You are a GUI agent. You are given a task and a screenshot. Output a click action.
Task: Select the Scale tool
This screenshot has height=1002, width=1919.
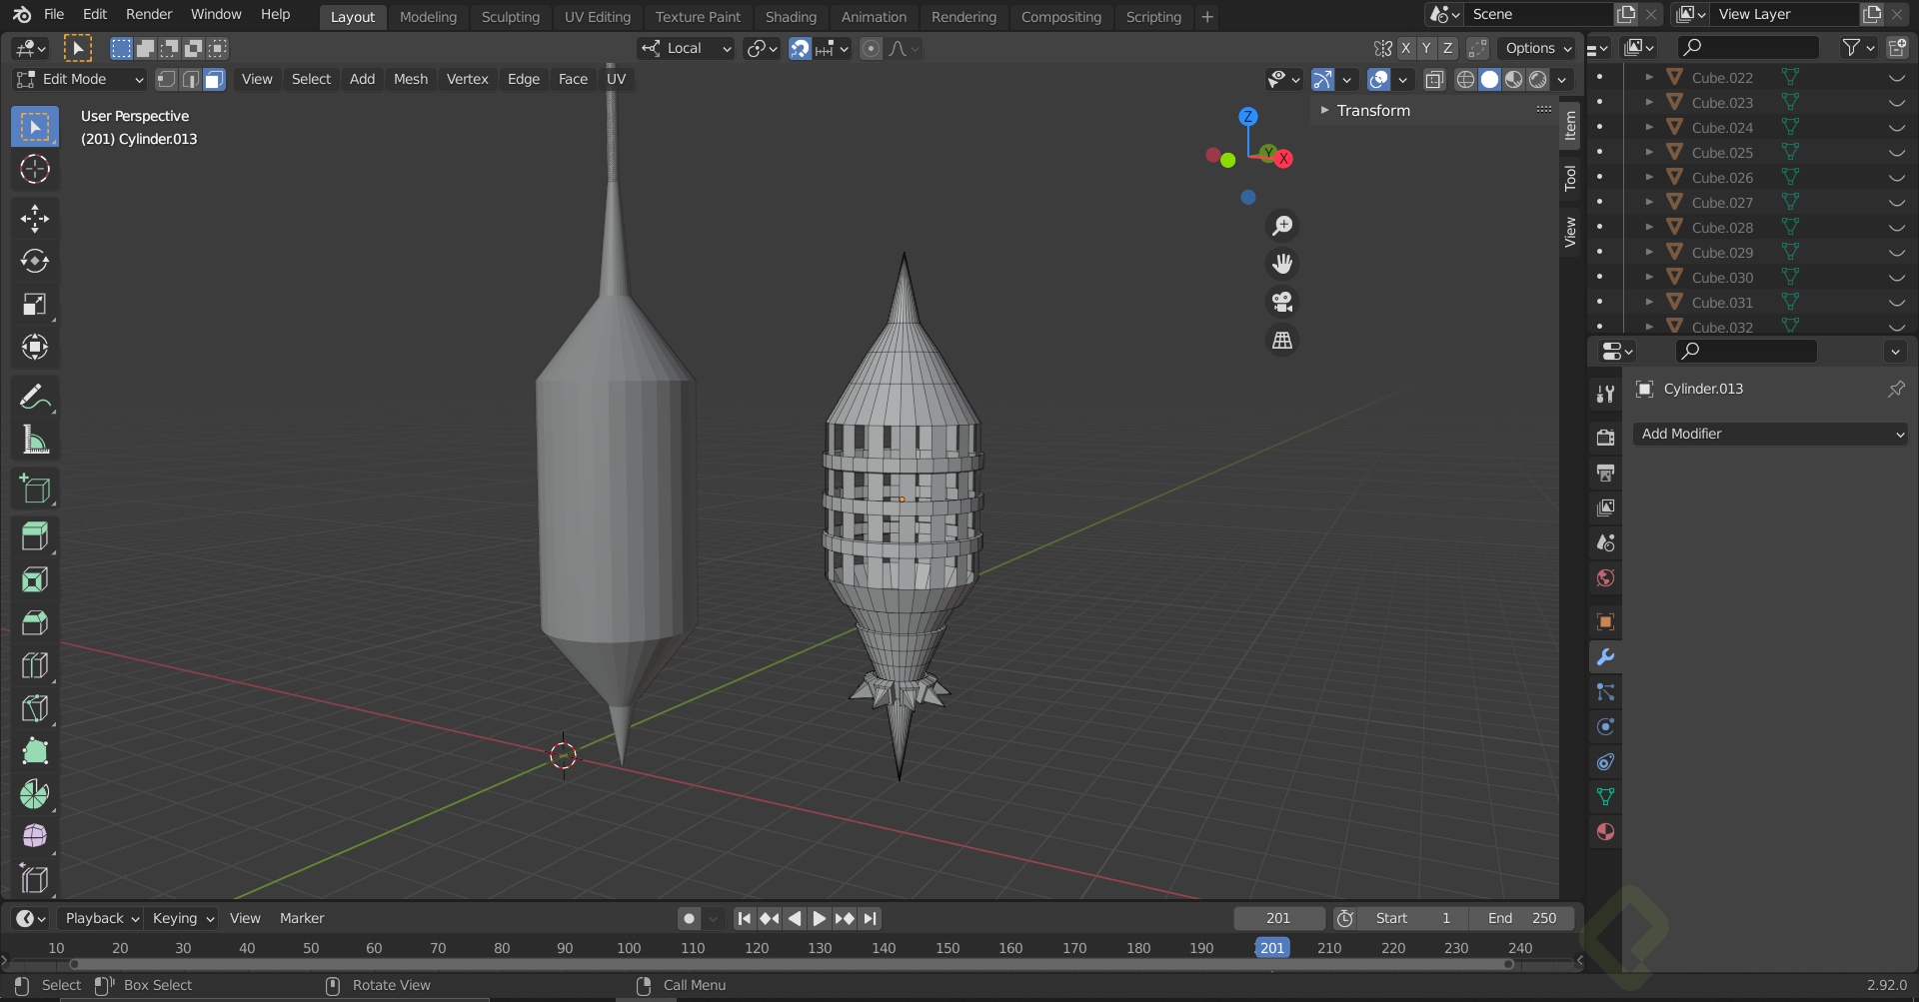(35, 305)
